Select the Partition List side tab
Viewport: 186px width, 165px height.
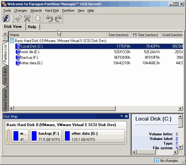[5, 53]
